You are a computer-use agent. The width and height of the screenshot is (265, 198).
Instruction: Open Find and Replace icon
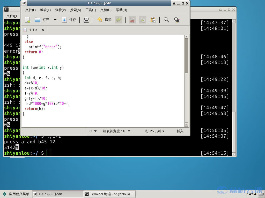(x=177, y=20)
